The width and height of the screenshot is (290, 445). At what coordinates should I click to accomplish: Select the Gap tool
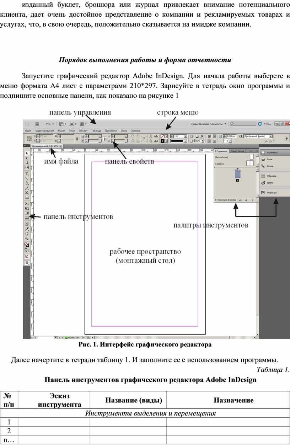(27, 167)
